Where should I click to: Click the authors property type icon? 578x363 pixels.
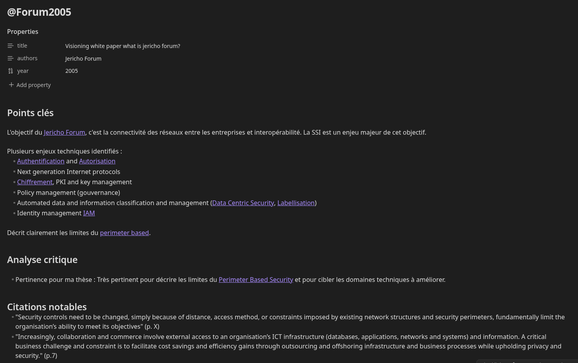click(11, 59)
